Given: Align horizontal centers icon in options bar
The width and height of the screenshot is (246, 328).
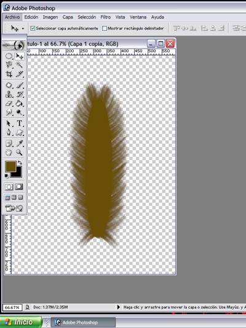Looking at the screenshot, I should pos(213,28).
